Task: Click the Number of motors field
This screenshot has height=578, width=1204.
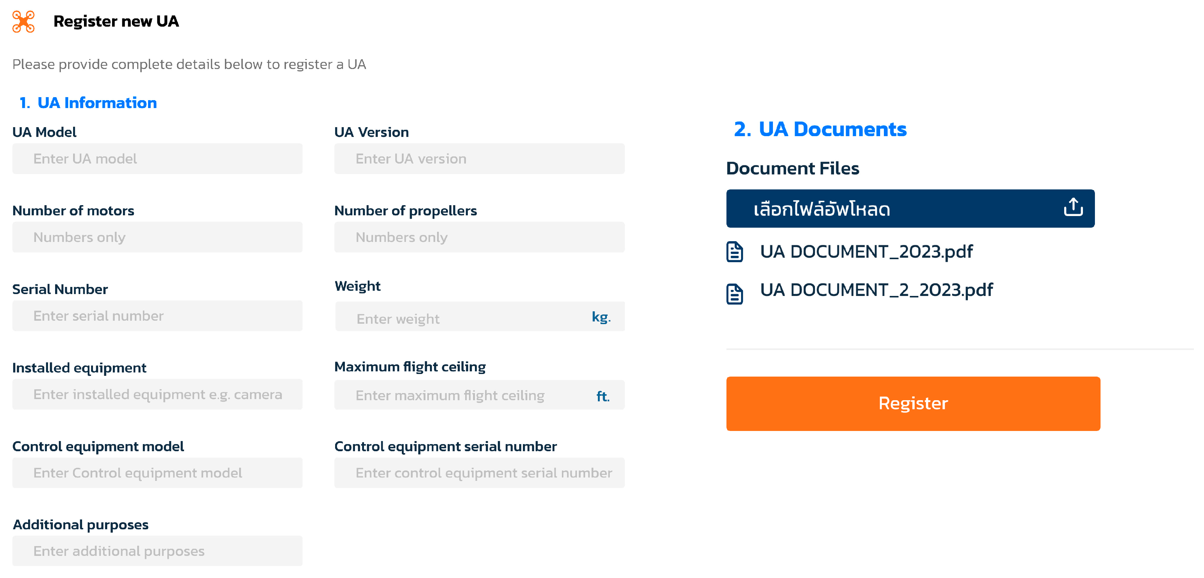Action: click(x=157, y=237)
